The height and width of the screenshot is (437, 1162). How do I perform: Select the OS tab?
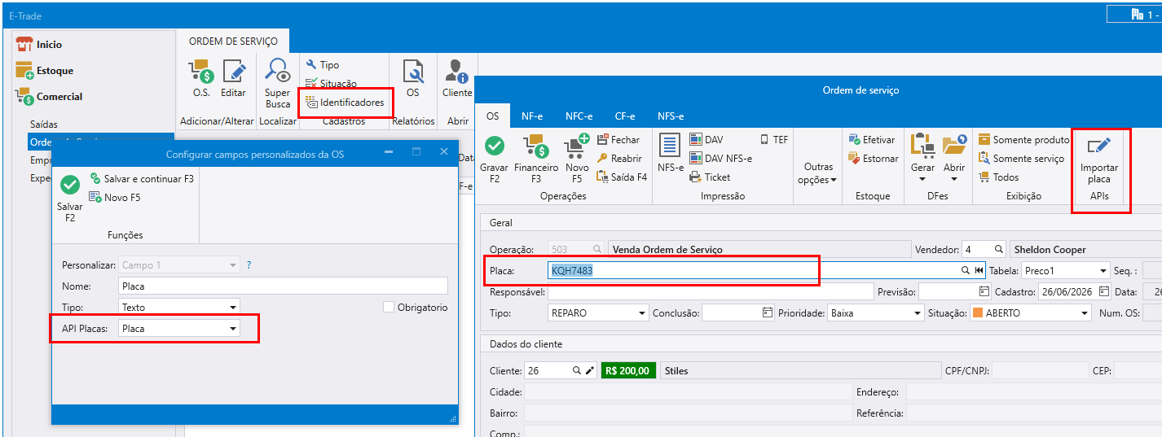[x=493, y=116]
